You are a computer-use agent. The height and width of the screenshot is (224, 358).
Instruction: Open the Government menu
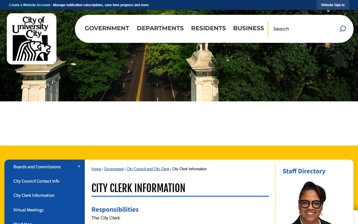107,28
